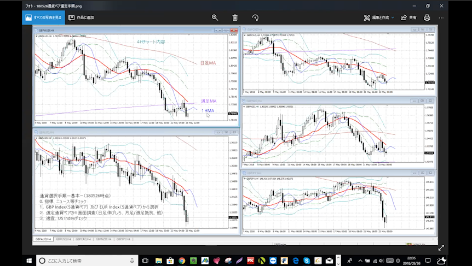
Task: Open Microsoft Store from the taskbar
Action: tap(170, 261)
